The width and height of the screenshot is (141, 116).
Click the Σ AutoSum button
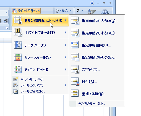78,11
